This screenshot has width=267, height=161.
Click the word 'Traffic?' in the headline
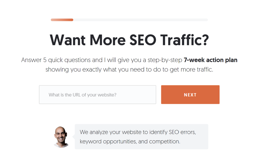point(185,40)
